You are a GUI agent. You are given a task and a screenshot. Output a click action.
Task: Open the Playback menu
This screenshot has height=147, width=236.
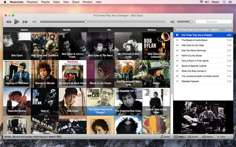tap(32, 2)
